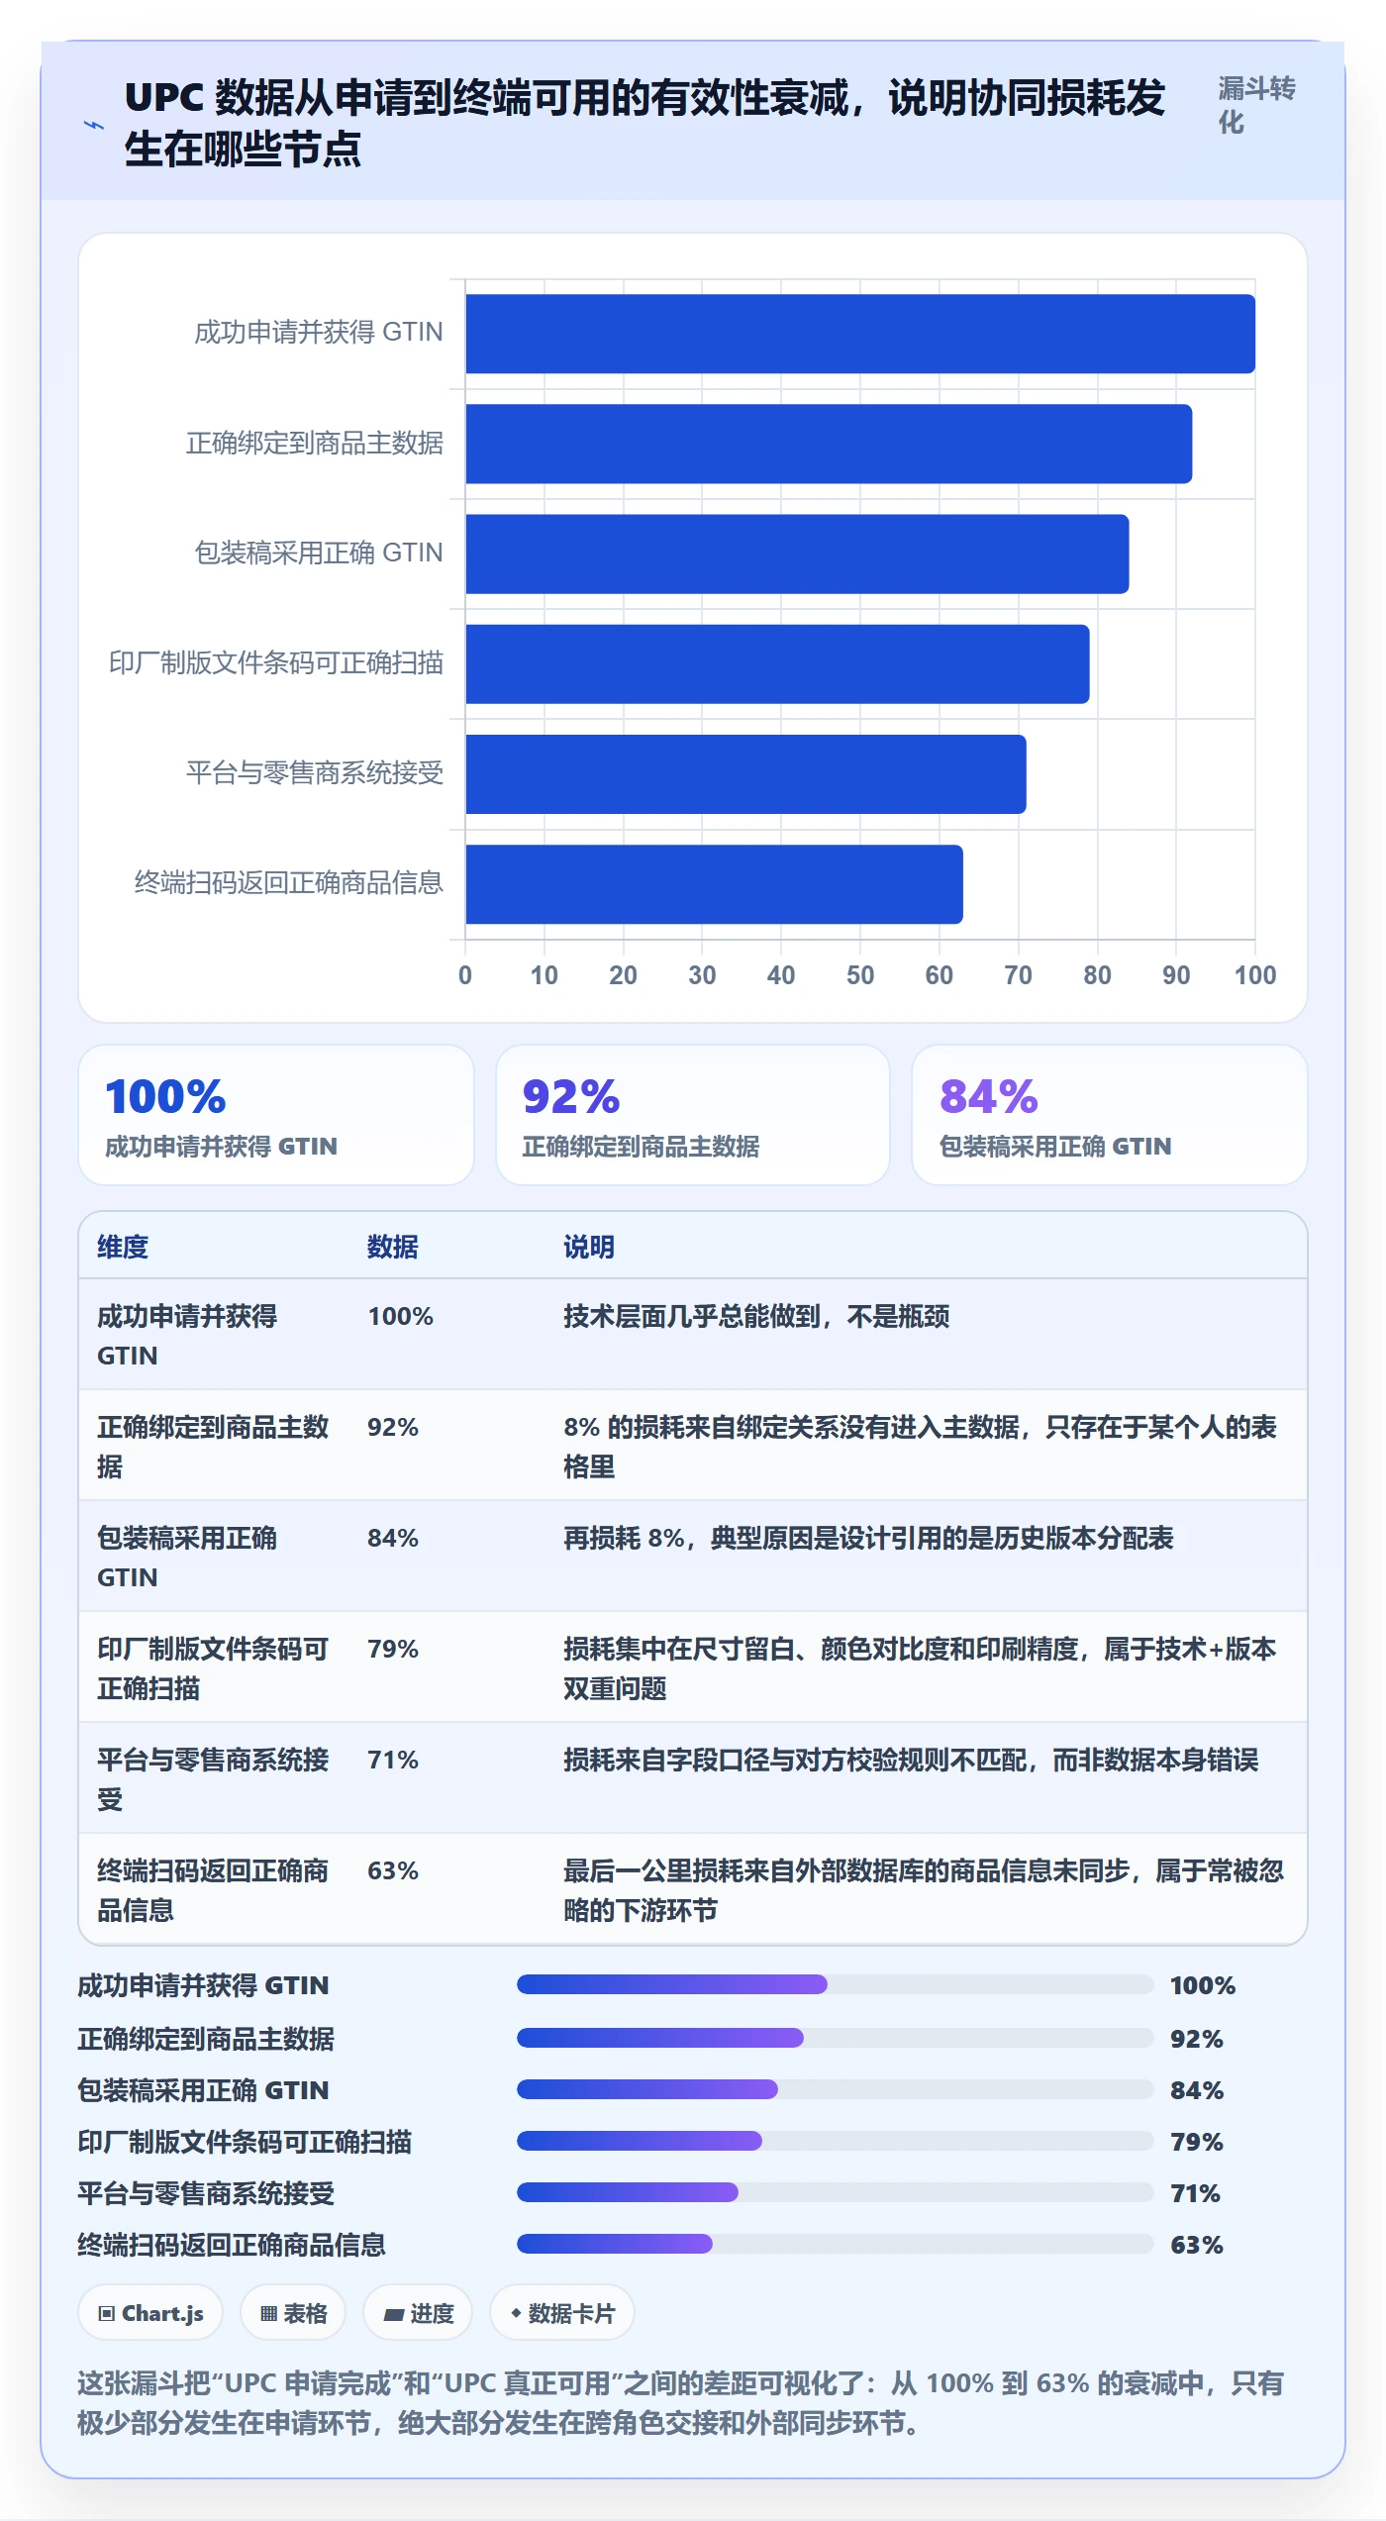Click the chart bar for 终端扫码返回正确商品信息
The height and width of the screenshot is (2521, 1386).
[714, 884]
